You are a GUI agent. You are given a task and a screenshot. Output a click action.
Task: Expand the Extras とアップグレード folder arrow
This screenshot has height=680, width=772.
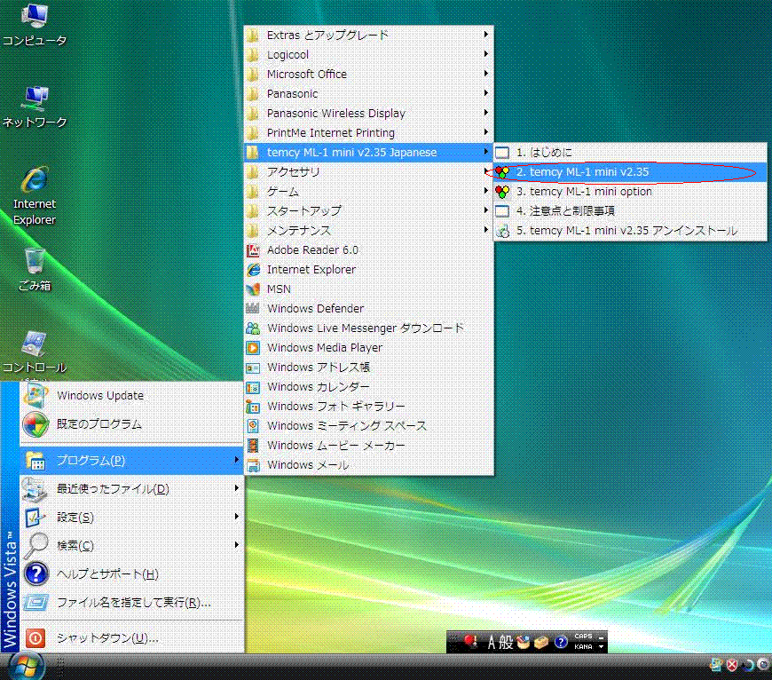coord(486,35)
